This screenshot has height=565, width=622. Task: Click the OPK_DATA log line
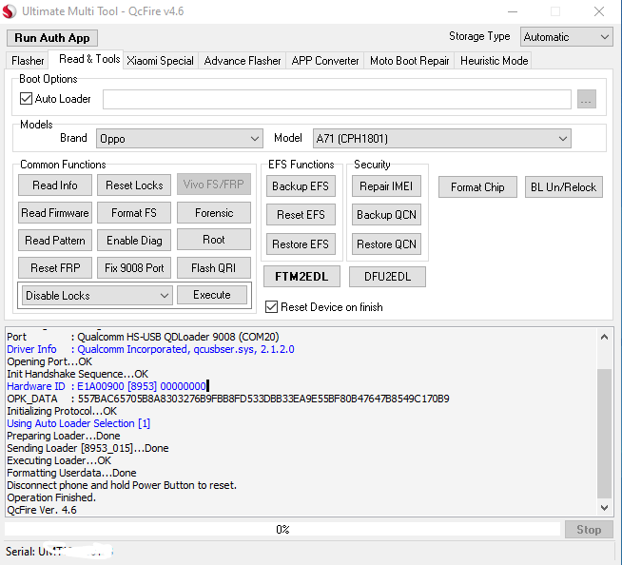click(x=228, y=399)
